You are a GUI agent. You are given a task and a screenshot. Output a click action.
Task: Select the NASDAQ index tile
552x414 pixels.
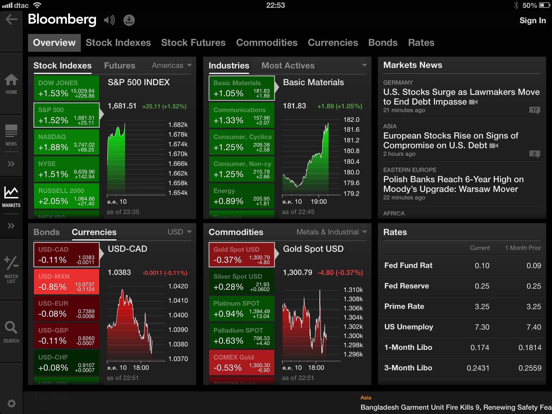click(67, 142)
